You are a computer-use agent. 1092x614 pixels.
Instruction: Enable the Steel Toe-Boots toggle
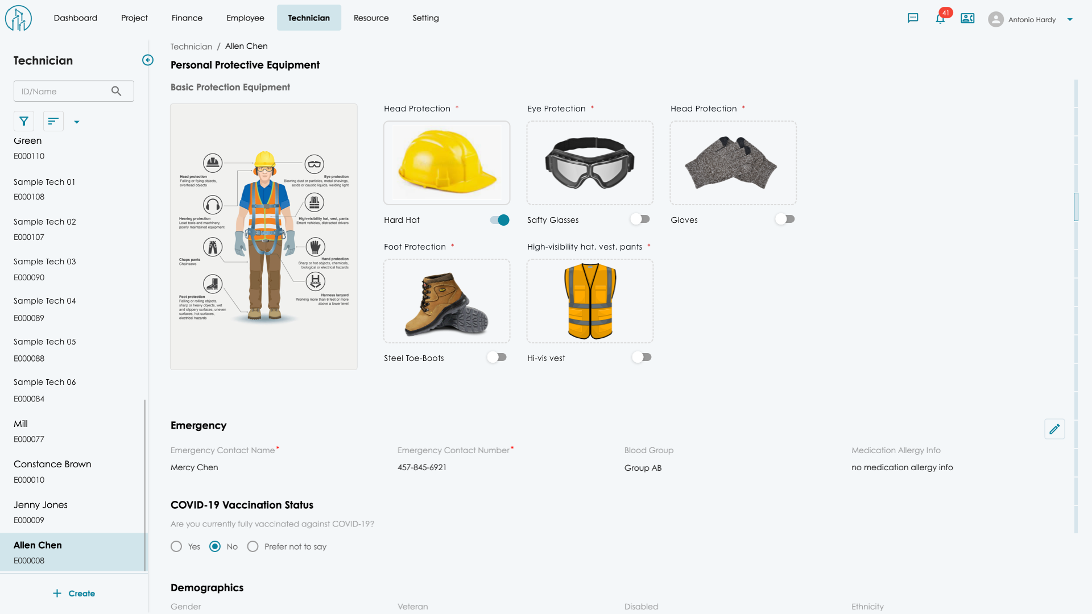point(497,358)
